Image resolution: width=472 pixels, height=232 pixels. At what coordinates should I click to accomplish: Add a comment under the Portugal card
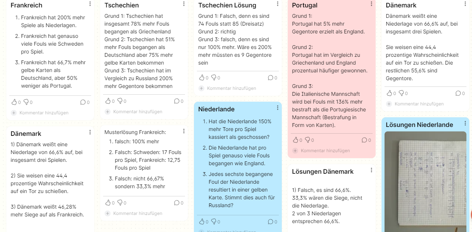(325, 150)
